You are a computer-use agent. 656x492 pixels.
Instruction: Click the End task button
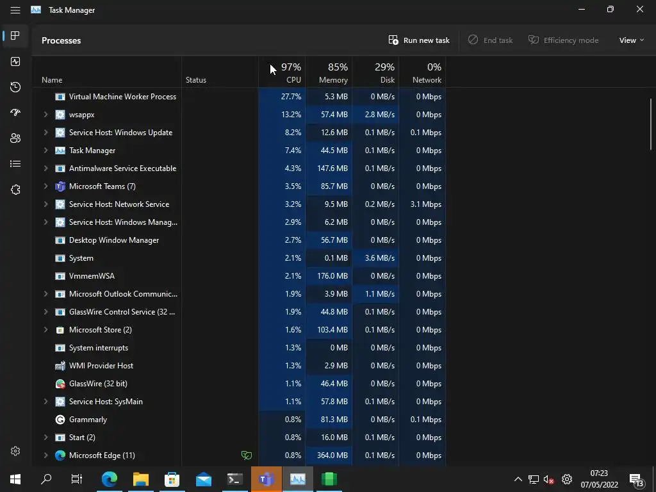[x=490, y=40]
